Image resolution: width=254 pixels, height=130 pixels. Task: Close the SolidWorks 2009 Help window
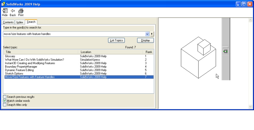pos(250,4)
